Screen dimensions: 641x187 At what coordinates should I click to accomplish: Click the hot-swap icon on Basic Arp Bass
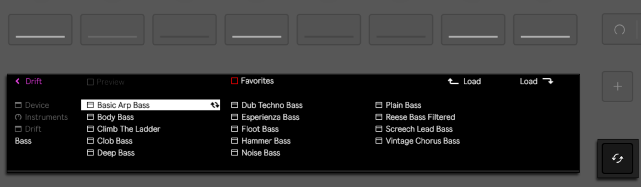[215, 105]
